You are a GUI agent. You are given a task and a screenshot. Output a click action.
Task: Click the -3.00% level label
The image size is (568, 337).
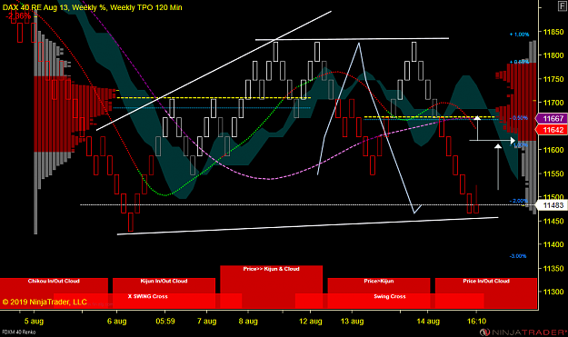pyautogui.click(x=518, y=256)
